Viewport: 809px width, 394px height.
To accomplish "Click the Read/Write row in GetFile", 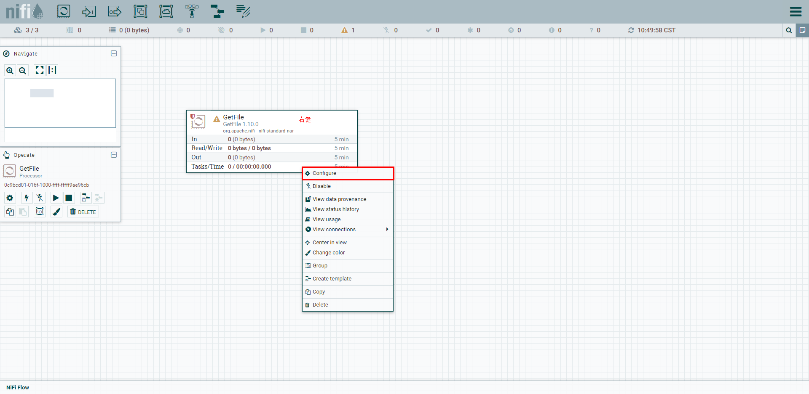I will click(x=272, y=148).
